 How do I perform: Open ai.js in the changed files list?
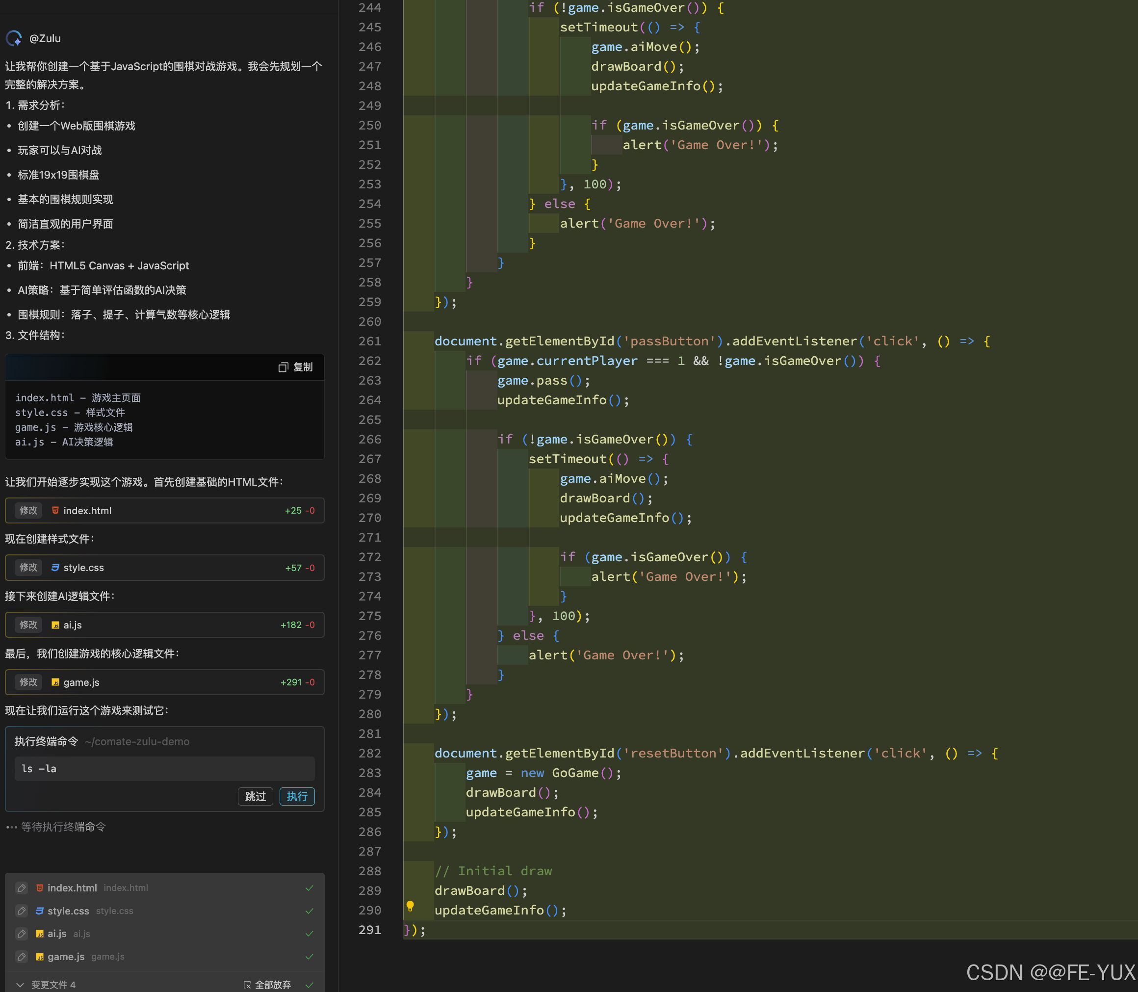(x=57, y=934)
